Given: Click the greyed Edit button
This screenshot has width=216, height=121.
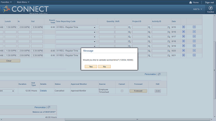Looking at the screenshot, I should point(158,91).
